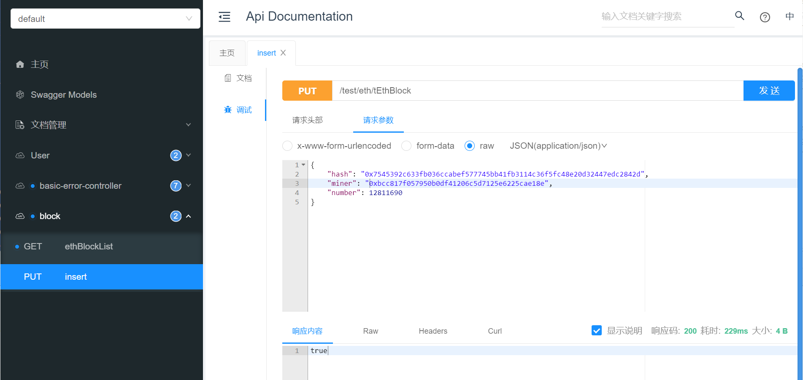Click the cloud icon next to basic-error-controller
This screenshot has width=803, height=380.
20,186
